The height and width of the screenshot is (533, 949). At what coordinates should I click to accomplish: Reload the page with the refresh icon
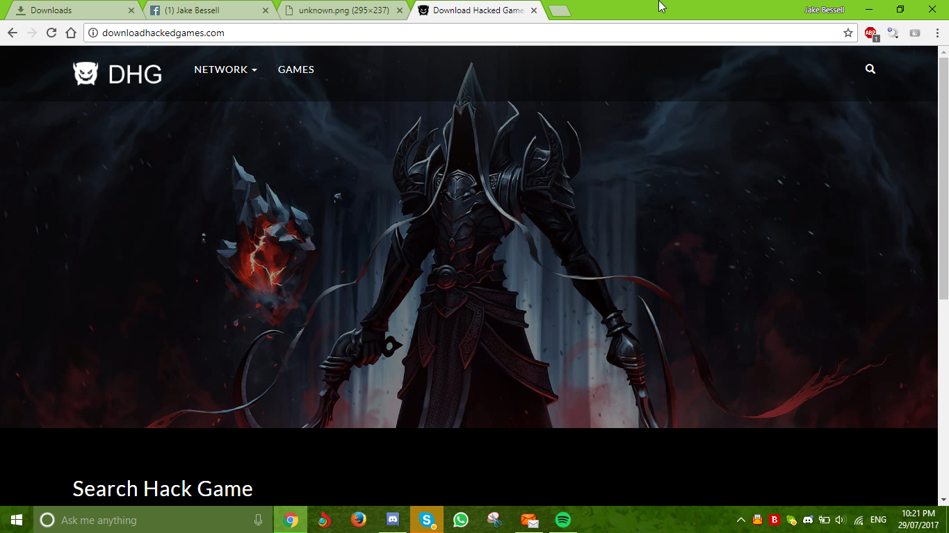(x=51, y=33)
